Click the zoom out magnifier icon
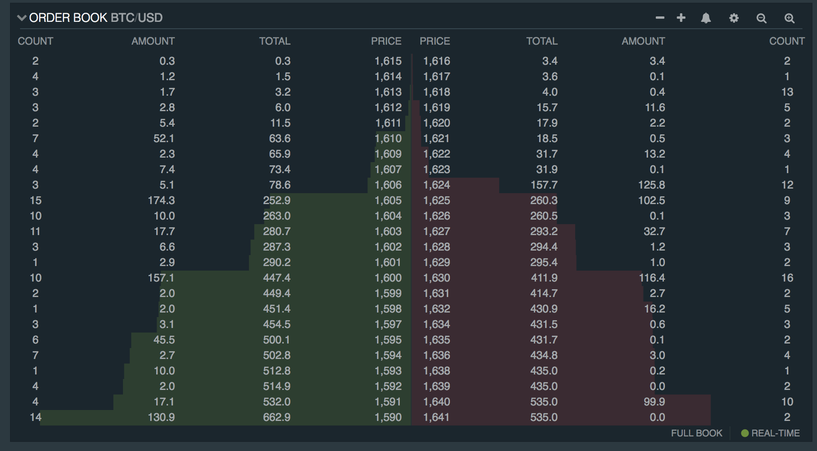This screenshot has width=817, height=451. click(x=761, y=18)
